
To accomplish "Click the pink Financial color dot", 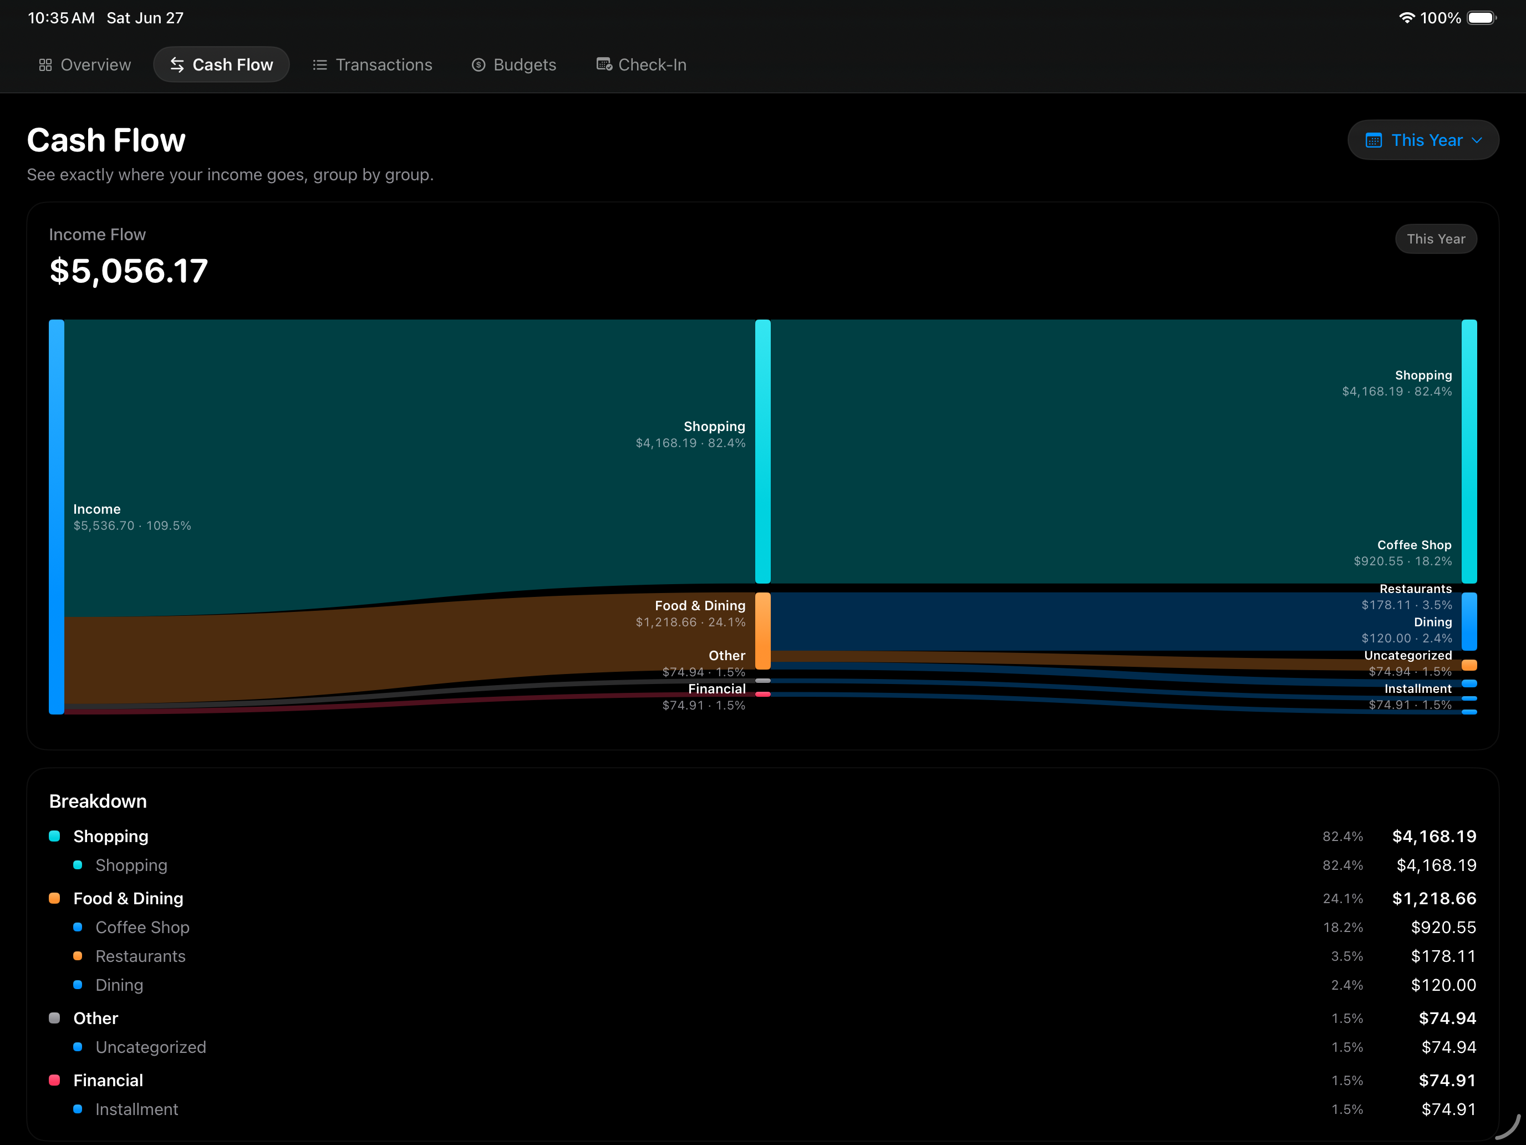I will point(54,1081).
